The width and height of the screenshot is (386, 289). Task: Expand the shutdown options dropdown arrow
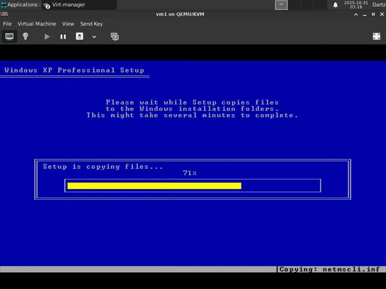[94, 37]
